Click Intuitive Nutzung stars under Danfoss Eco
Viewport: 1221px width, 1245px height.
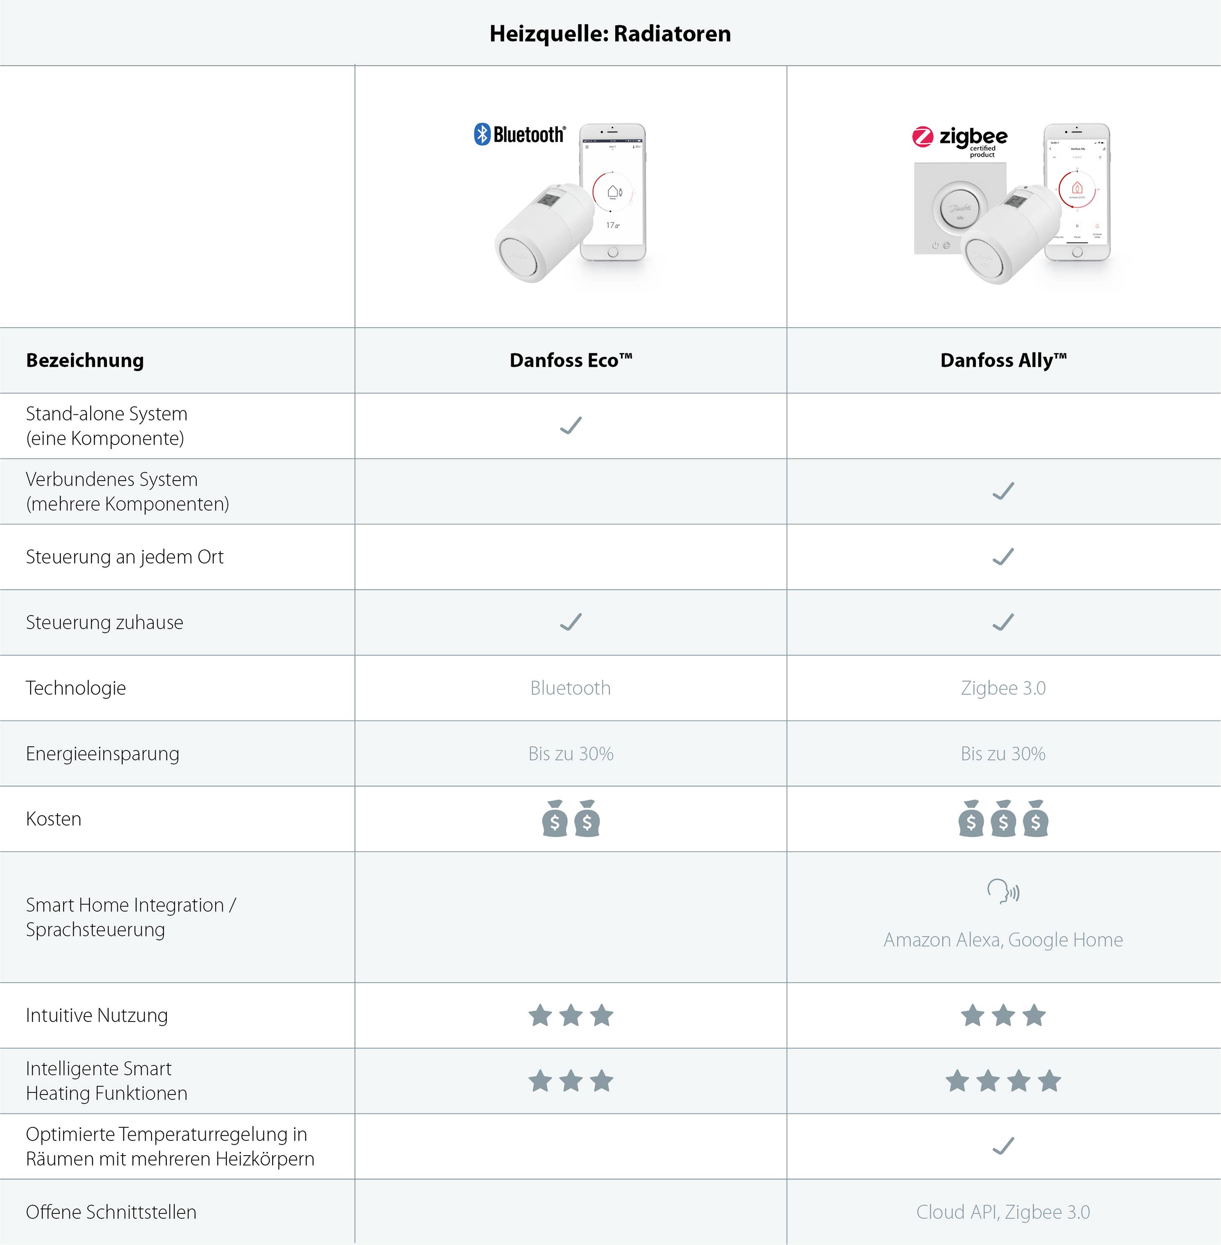point(571,1016)
